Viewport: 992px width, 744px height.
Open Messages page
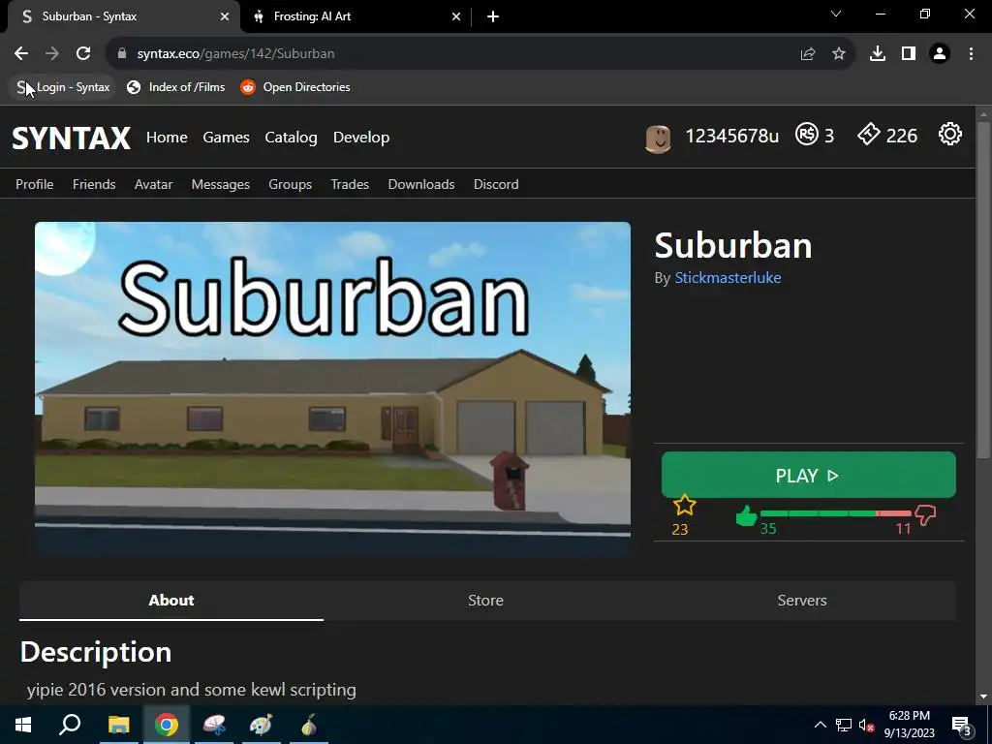[x=221, y=184]
